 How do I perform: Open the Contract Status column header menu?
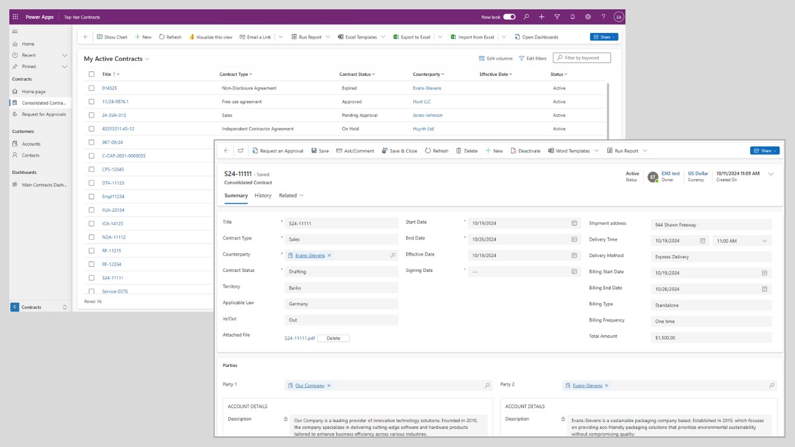click(x=357, y=74)
